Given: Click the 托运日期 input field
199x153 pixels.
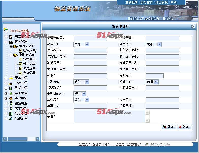Looking at the screenshot, I should [162, 38].
